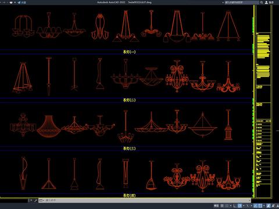Click the title bar search keyword field

(242, 2)
